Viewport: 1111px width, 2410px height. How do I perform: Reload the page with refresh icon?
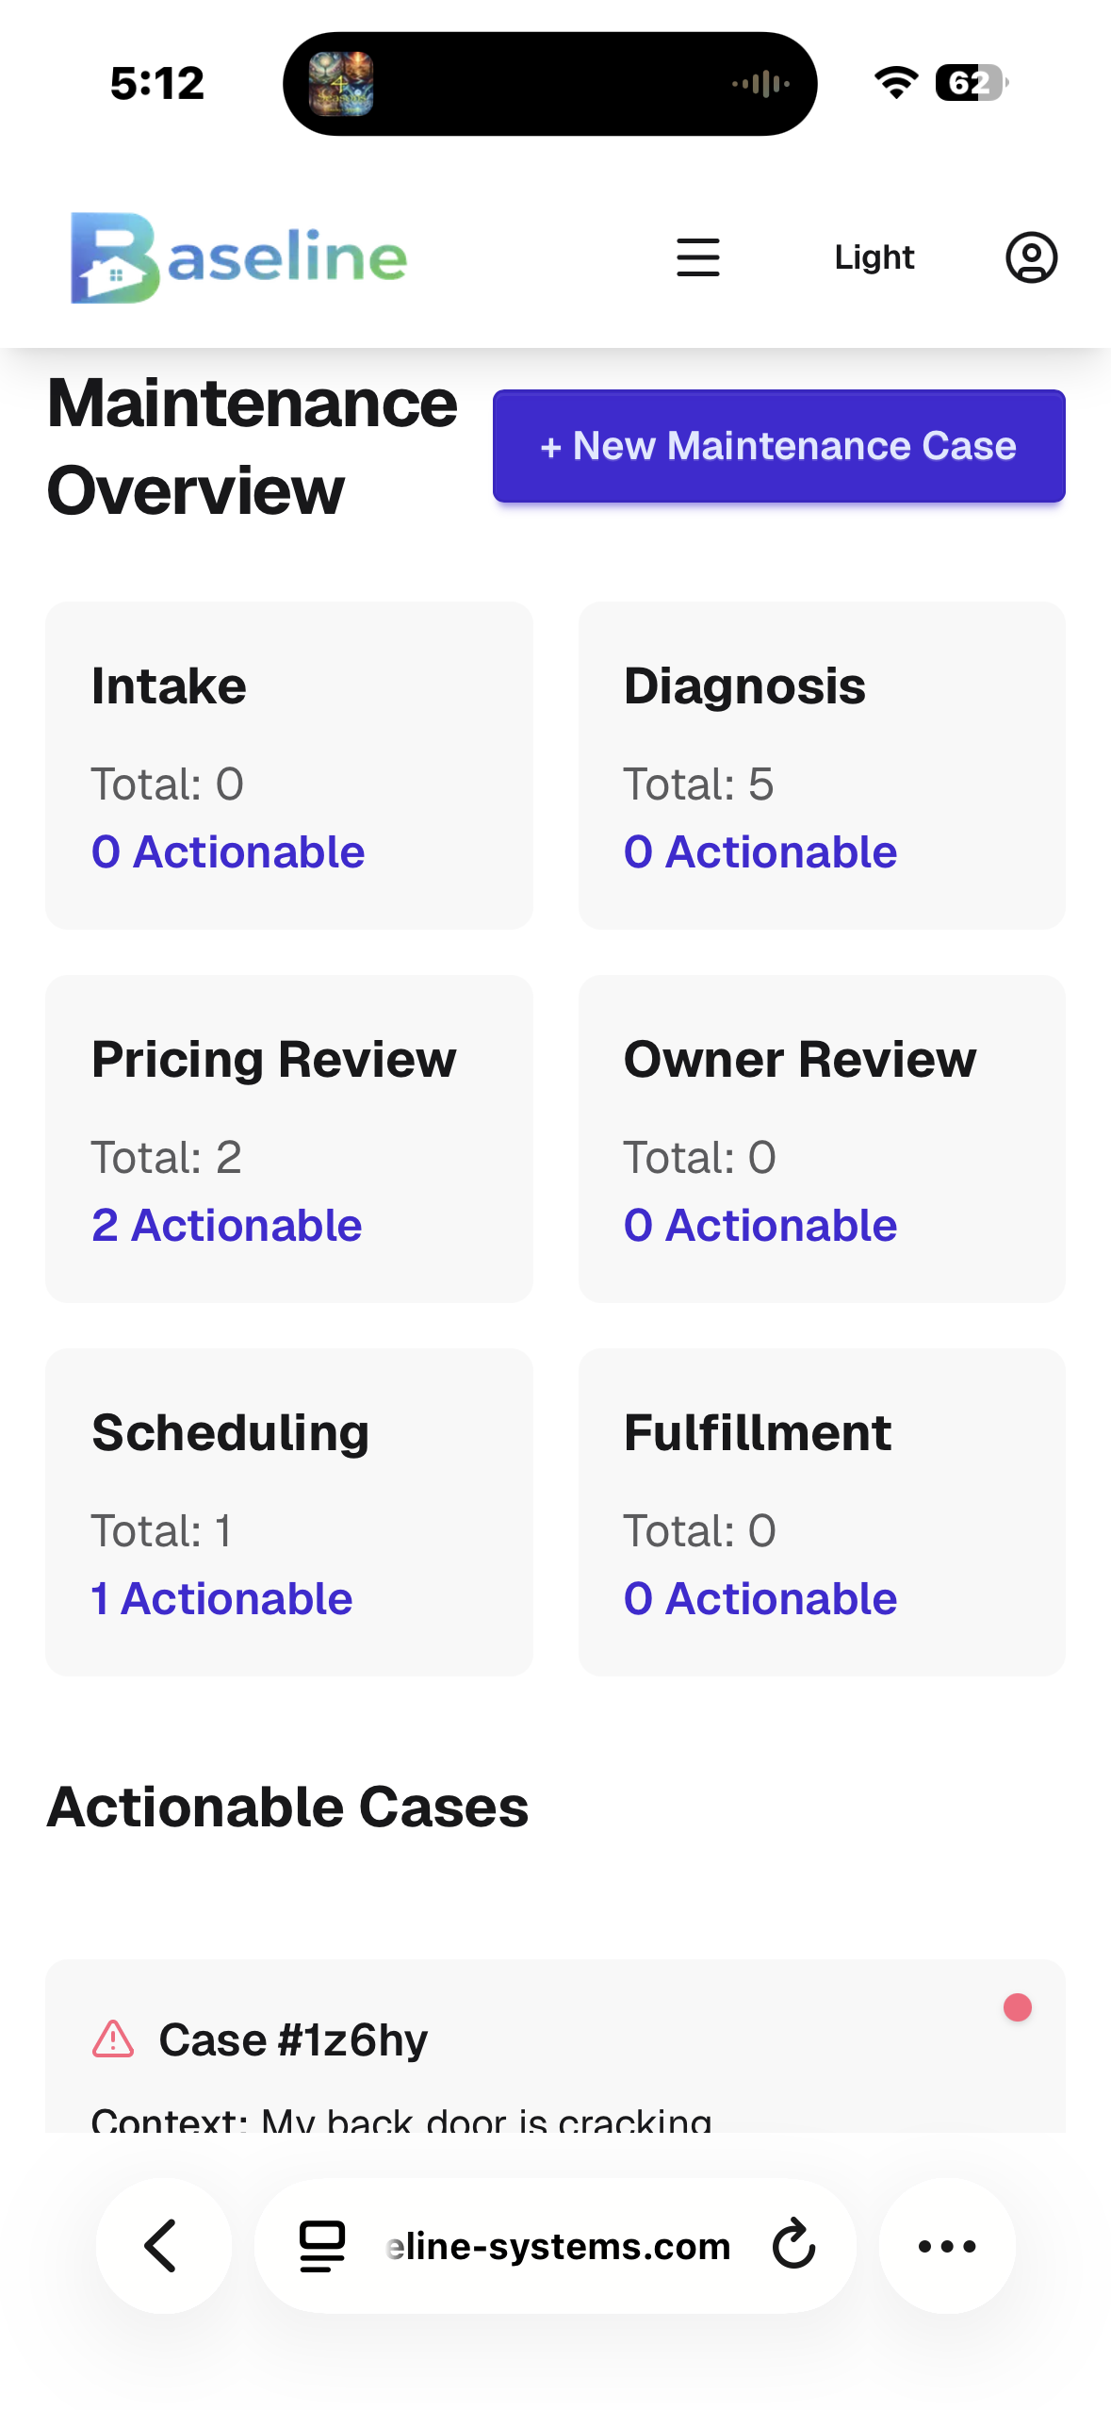click(x=793, y=2245)
